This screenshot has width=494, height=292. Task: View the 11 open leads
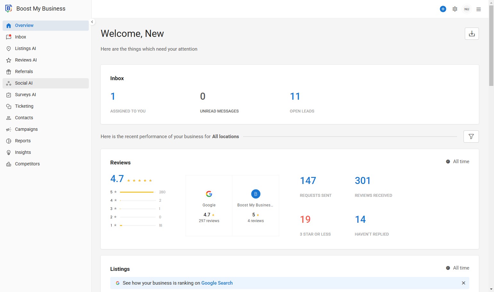pyautogui.click(x=295, y=96)
